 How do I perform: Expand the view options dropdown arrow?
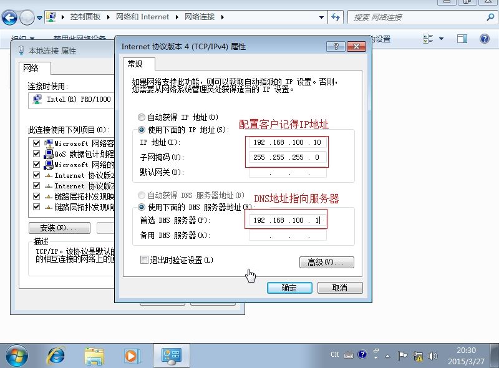442,39
